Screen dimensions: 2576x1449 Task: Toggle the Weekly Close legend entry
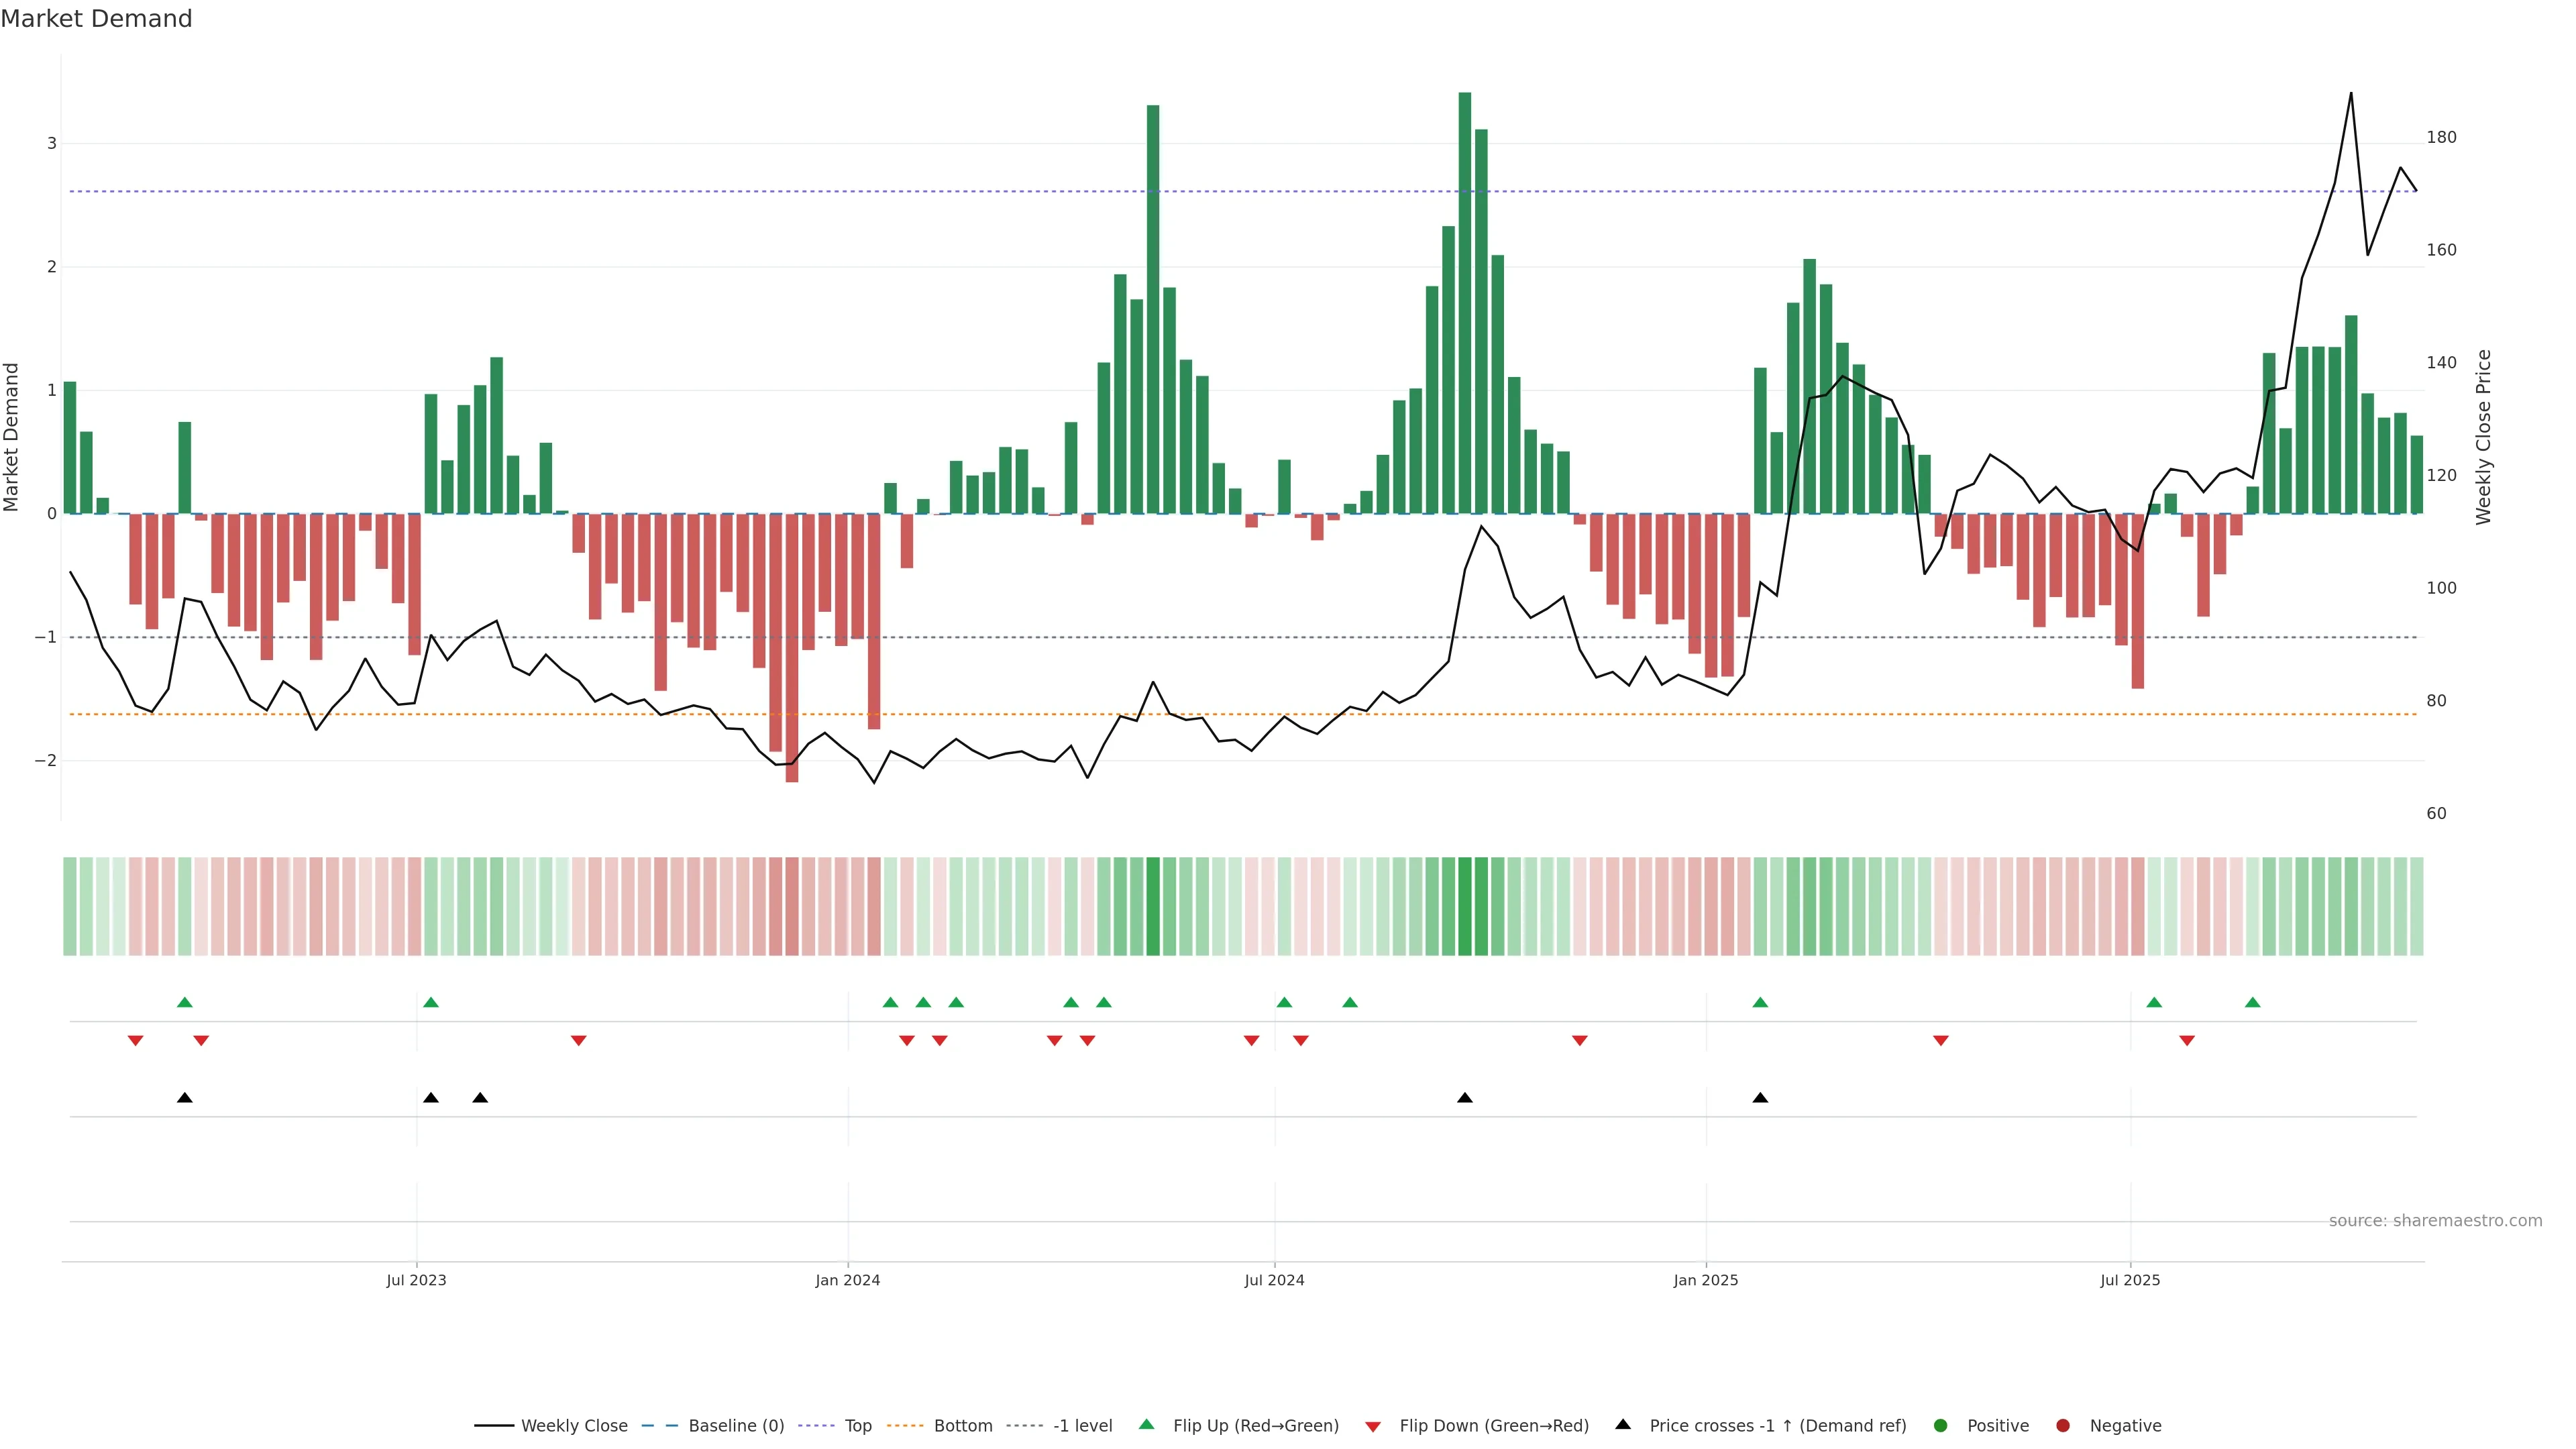[574, 1425]
